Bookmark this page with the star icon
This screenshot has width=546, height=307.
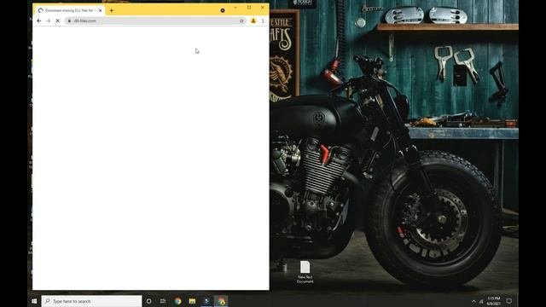[241, 20]
